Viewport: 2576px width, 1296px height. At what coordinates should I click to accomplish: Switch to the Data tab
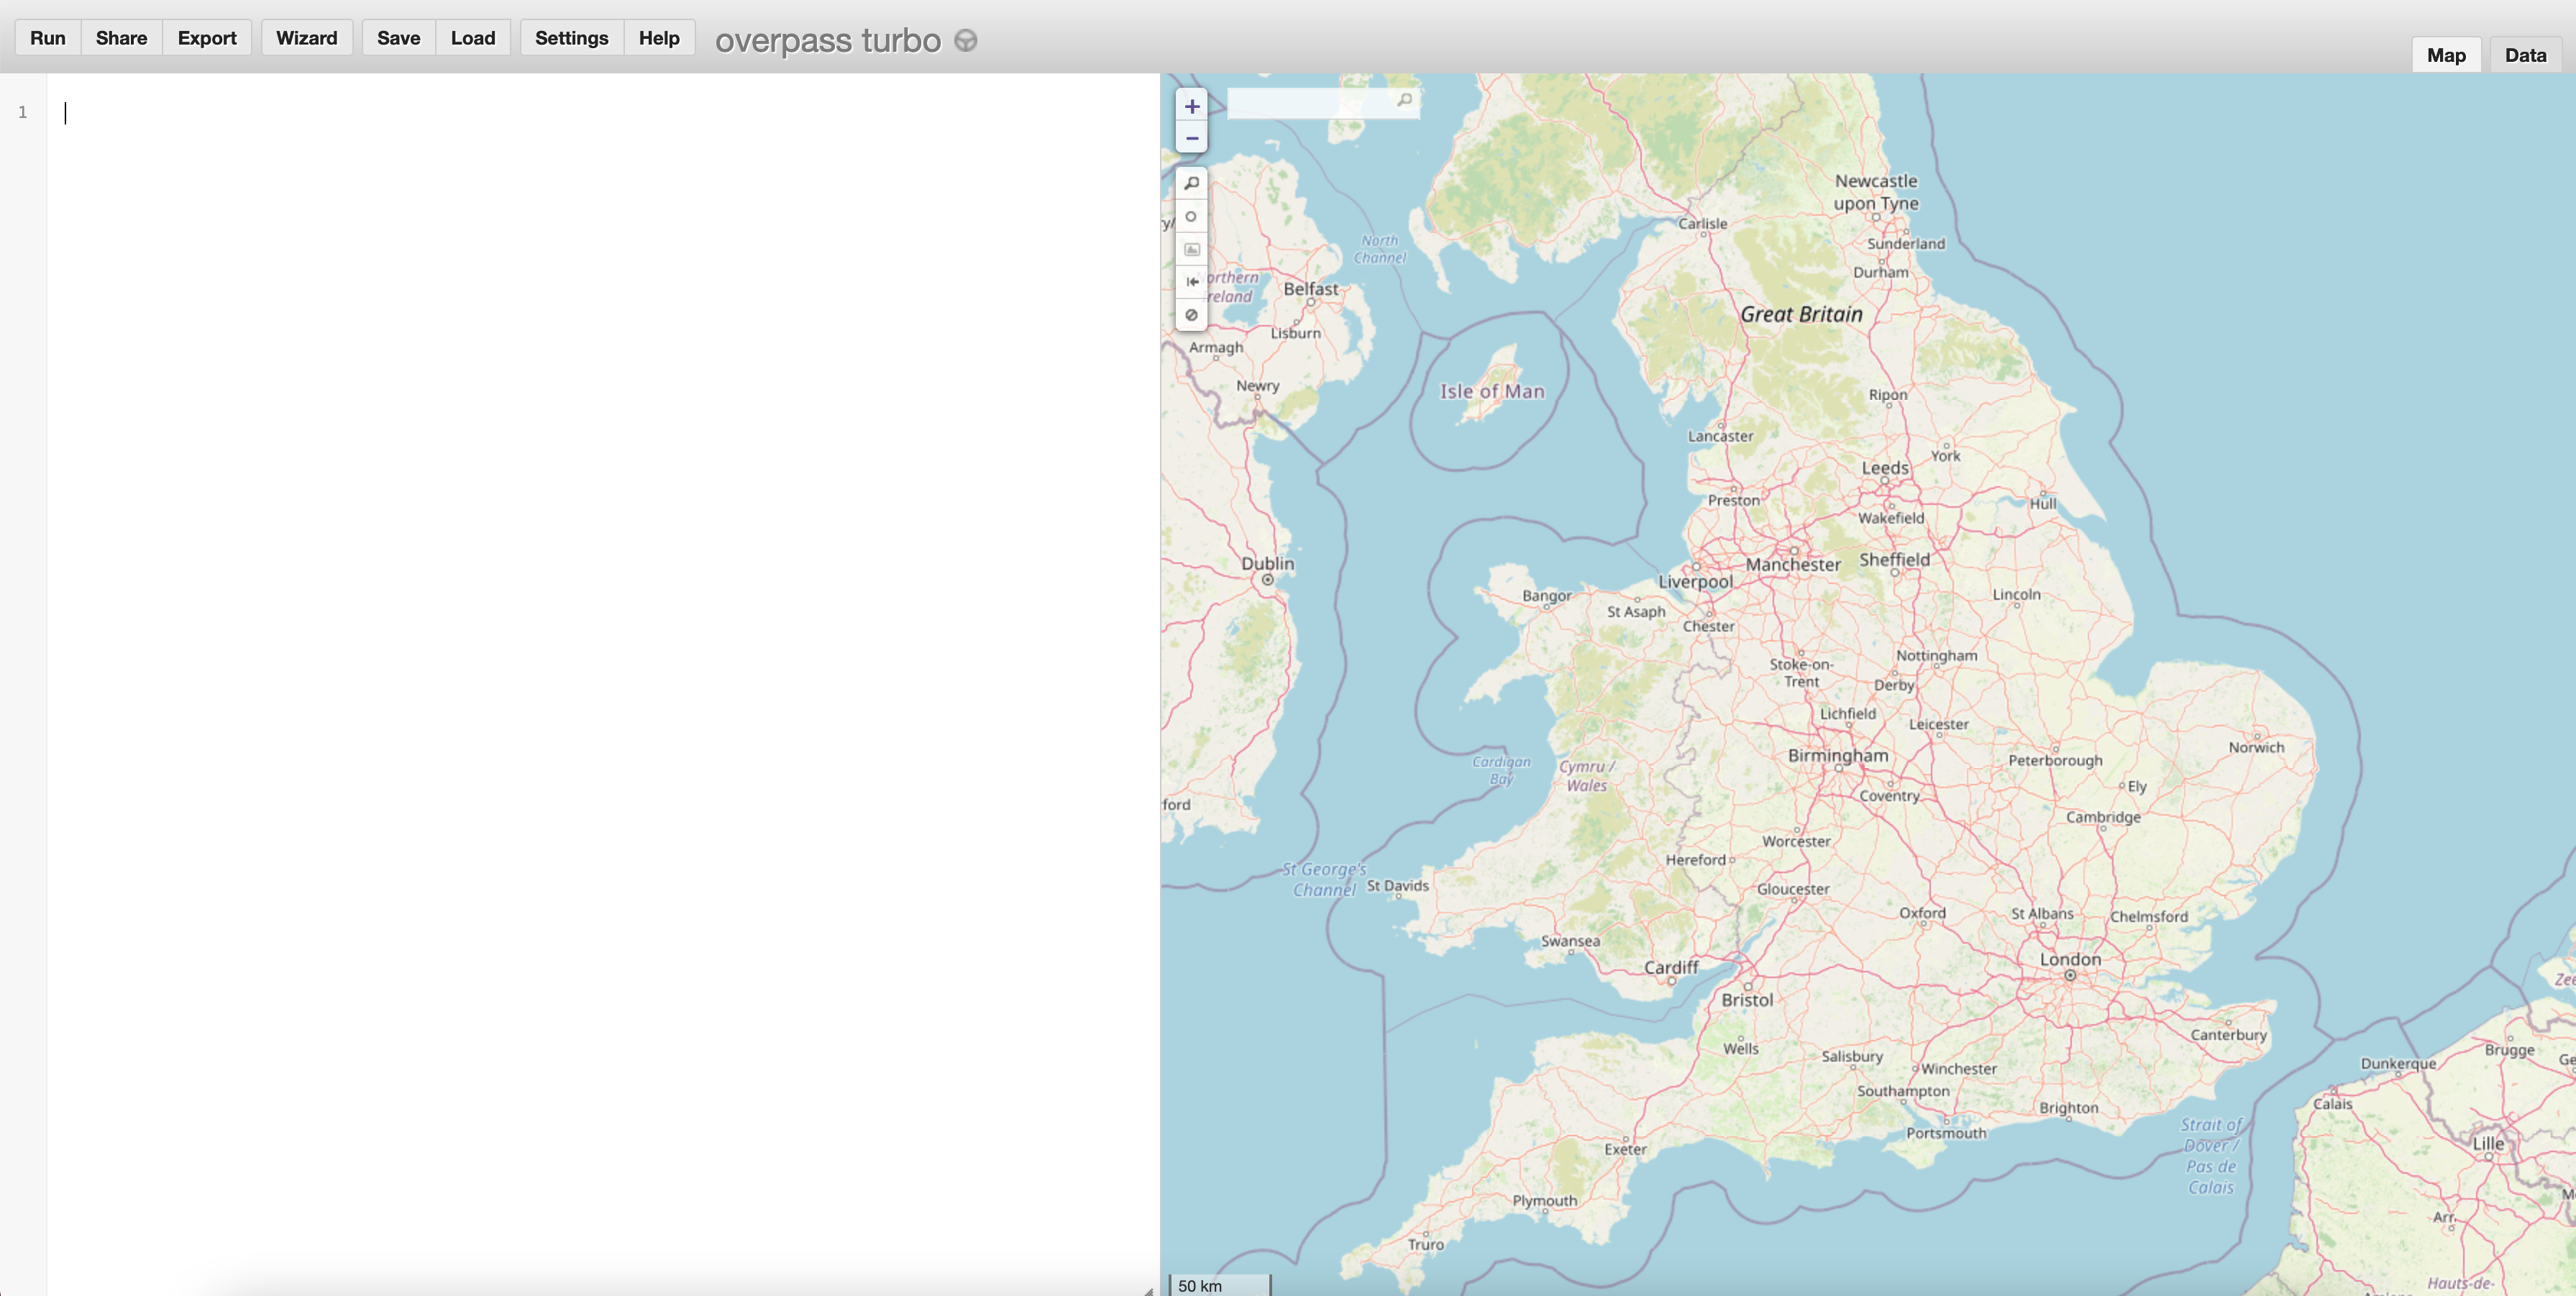[x=2524, y=54]
